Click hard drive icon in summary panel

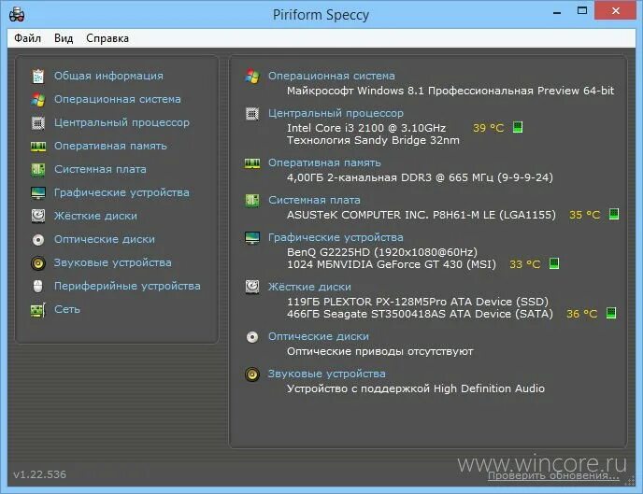pyautogui.click(x=252, y=287)
